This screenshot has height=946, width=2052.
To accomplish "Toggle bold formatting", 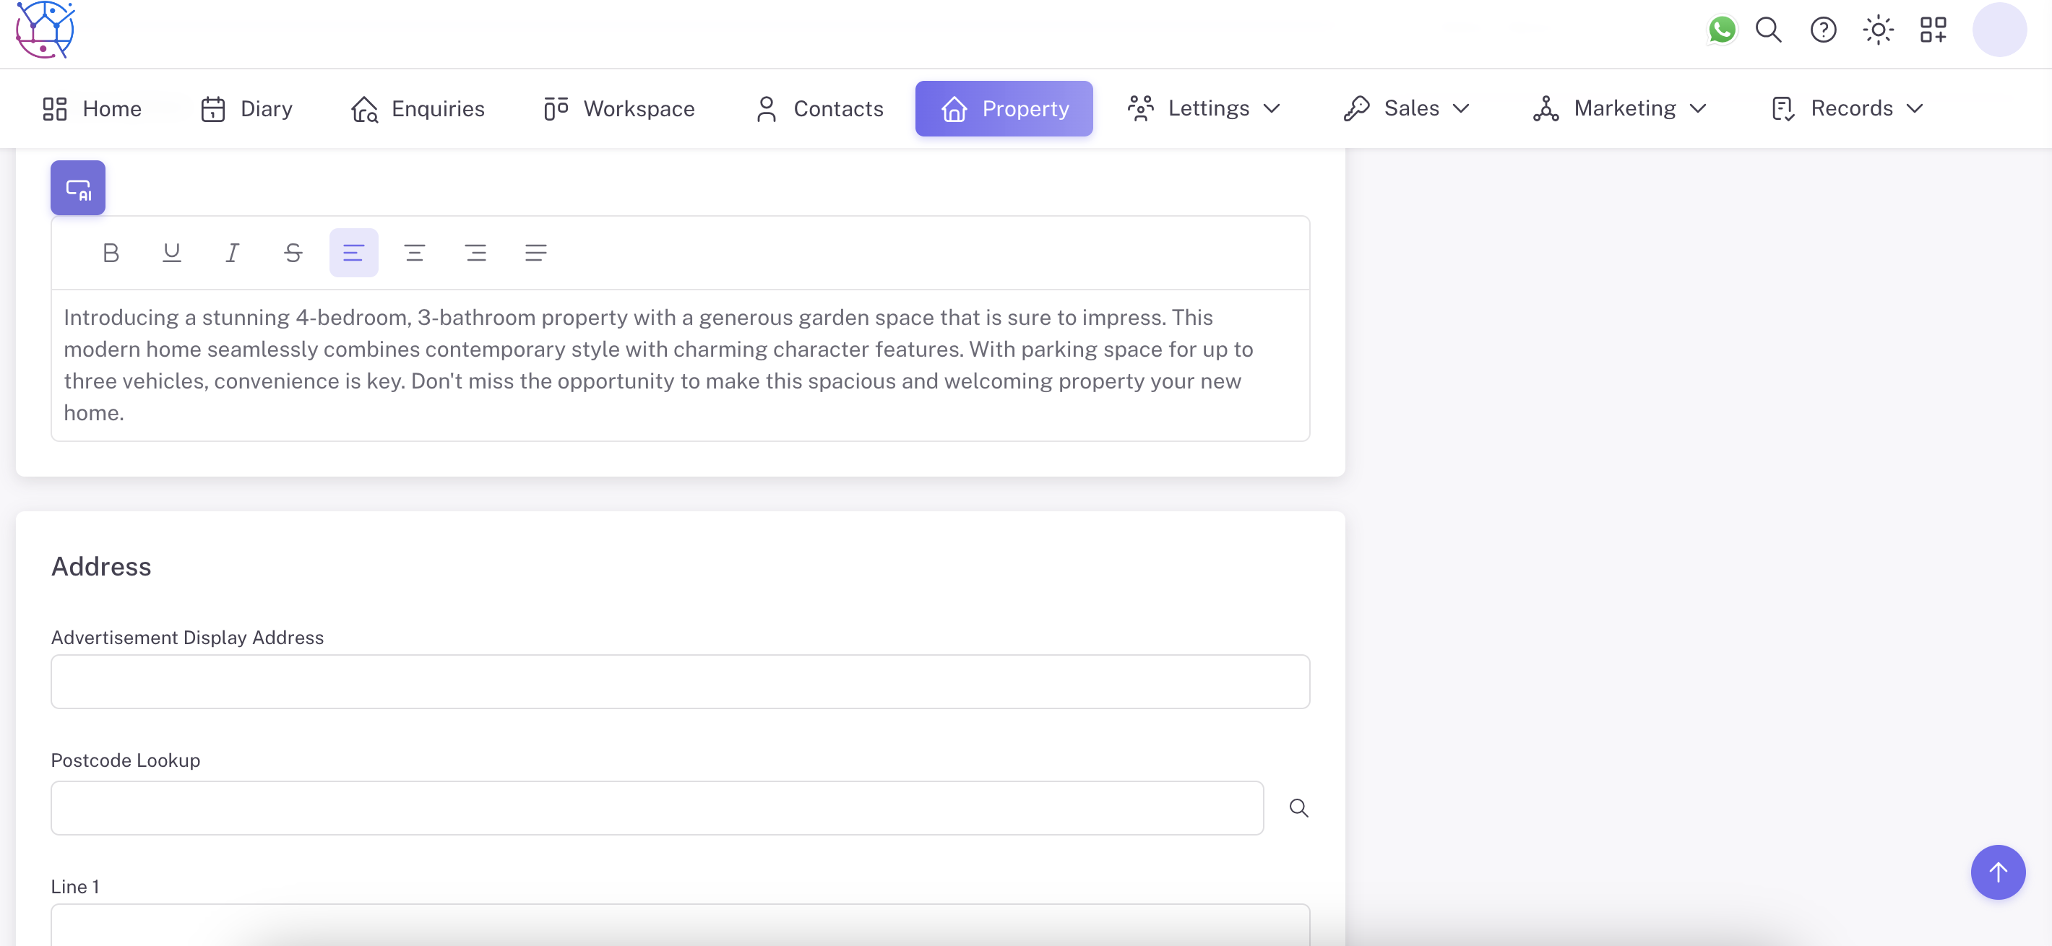I will tap(110, 253).
